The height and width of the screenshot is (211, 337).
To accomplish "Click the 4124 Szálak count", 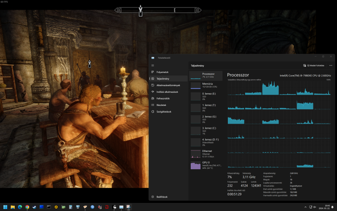I will [244, 186].
